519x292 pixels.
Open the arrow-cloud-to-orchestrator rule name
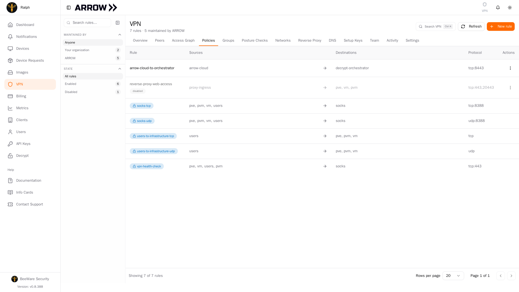click(x=152, y=68)
